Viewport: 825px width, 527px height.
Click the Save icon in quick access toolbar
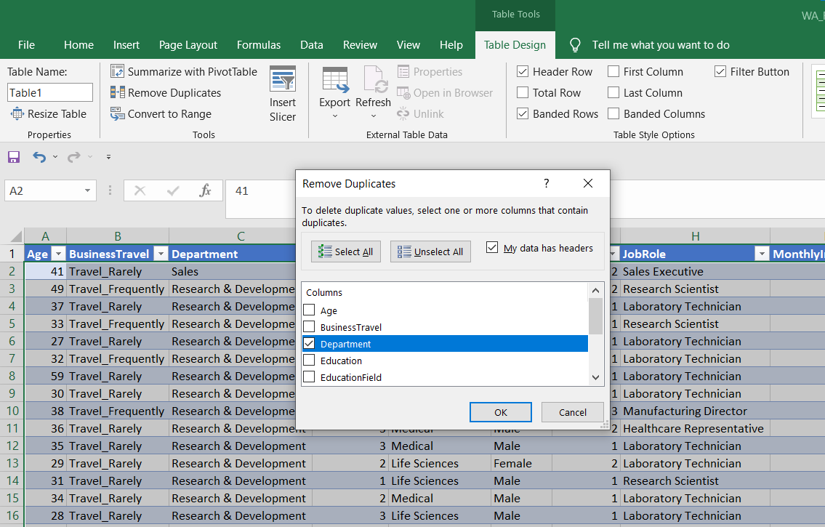click(x=14, y=157)
